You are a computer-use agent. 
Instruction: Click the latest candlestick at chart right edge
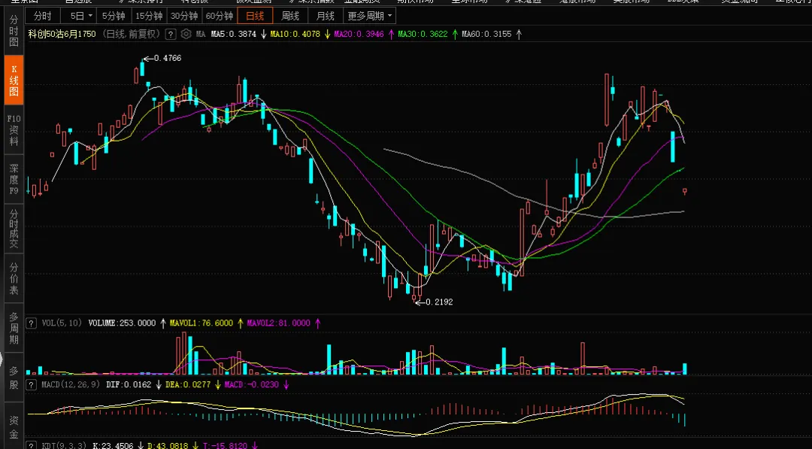[685, 192]
